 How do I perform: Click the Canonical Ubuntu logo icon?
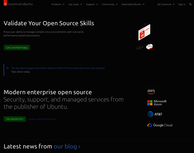click(x=5, y=3)
